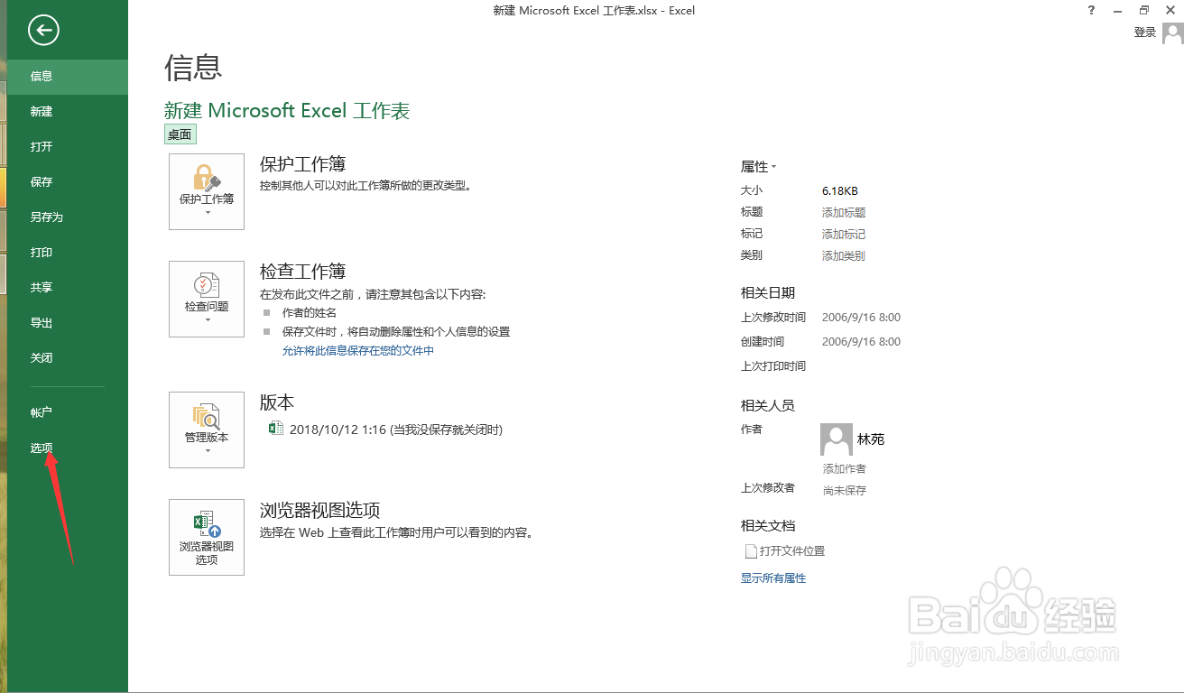Click the minimize window button

[x=1118, y=10]
